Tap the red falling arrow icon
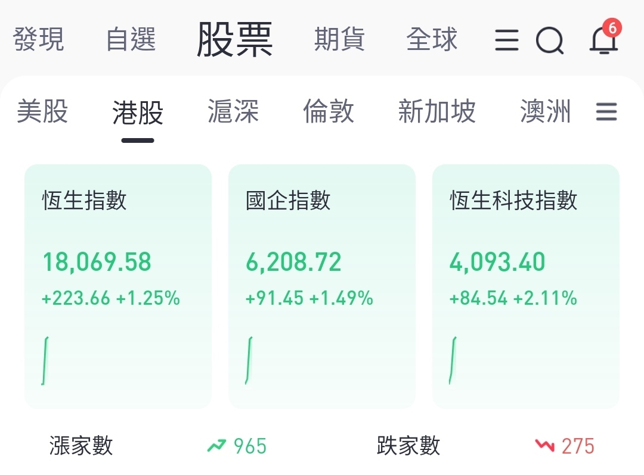 (x=544, y=445)
